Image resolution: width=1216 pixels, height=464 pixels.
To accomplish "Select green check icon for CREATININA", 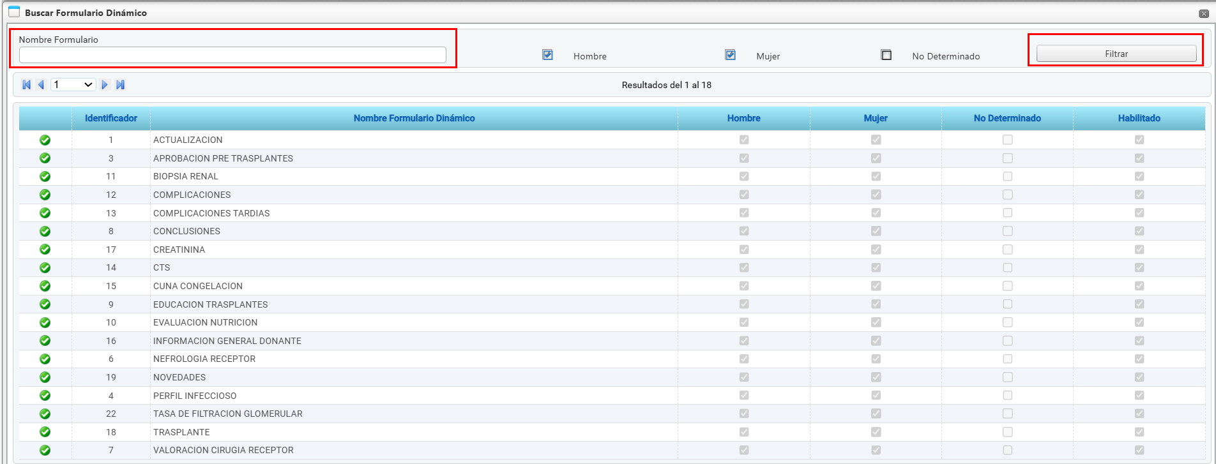I will 45,250.
